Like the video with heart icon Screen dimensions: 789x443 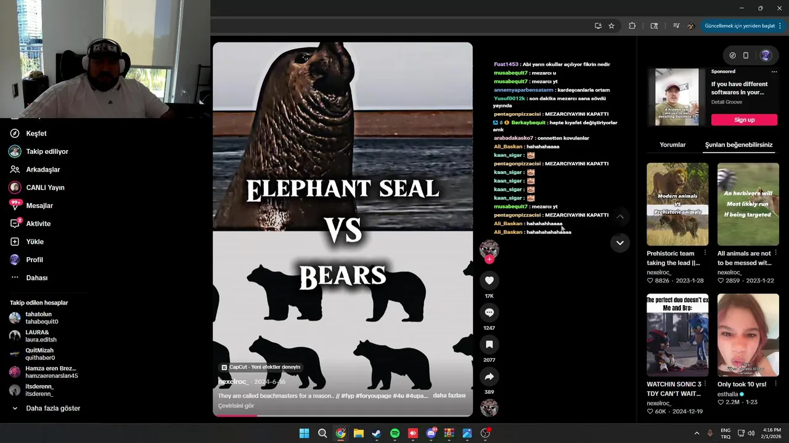489,281
